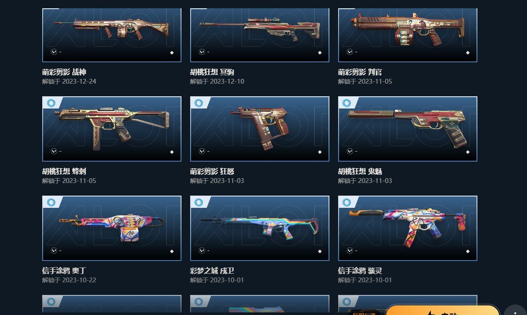
Task: Click the Valorant points icon on 萌彩剪影 战神 card
Action: point(54,52)
